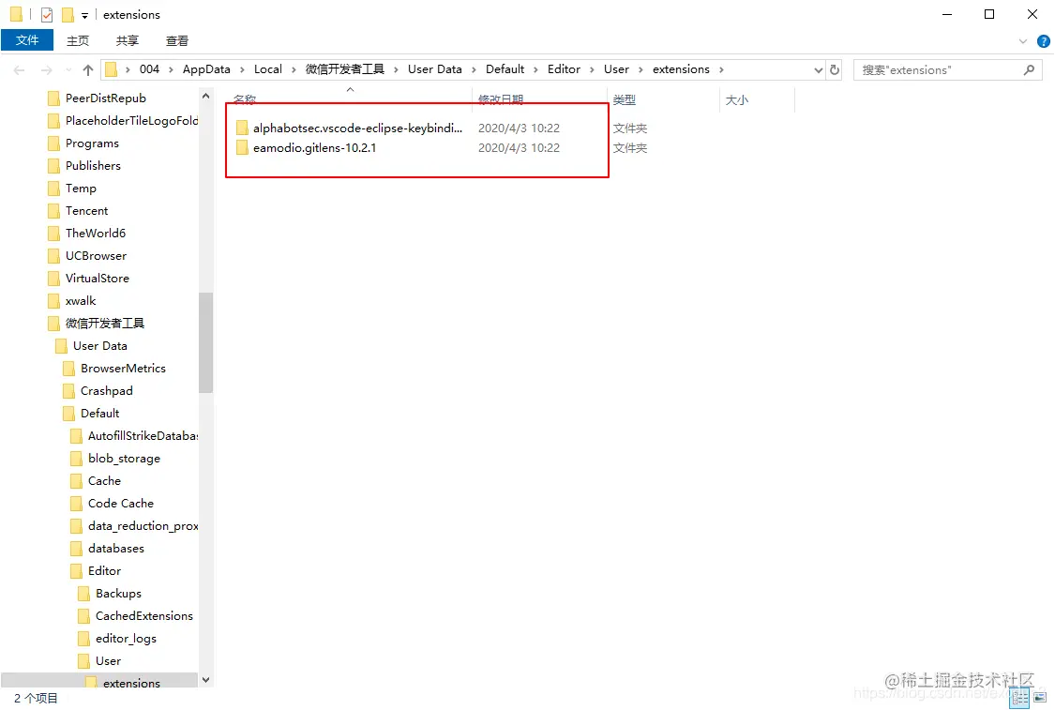Select TheWorld6 in the navigation tree
Screen dimensions: 1055x710
(96, 233)
